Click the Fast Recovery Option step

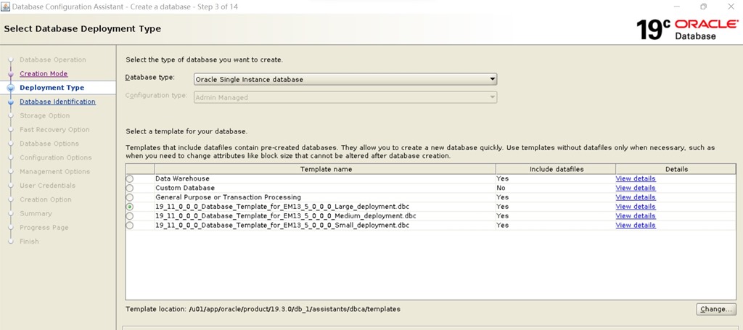click(54, 130)
